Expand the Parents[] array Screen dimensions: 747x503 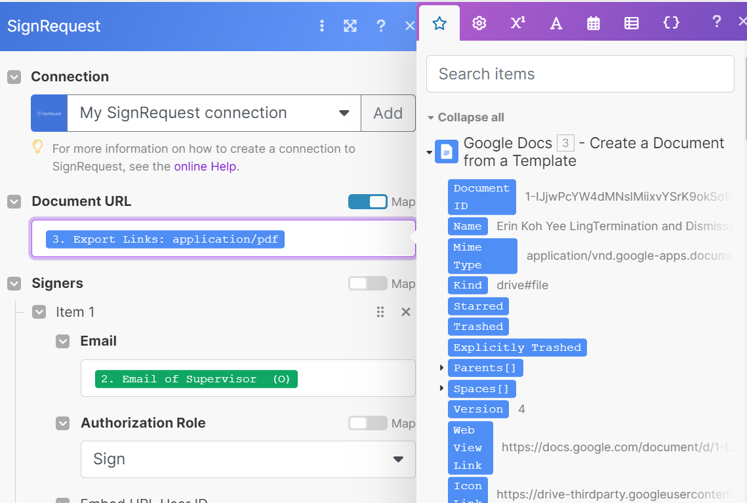[x=441, y=368]
